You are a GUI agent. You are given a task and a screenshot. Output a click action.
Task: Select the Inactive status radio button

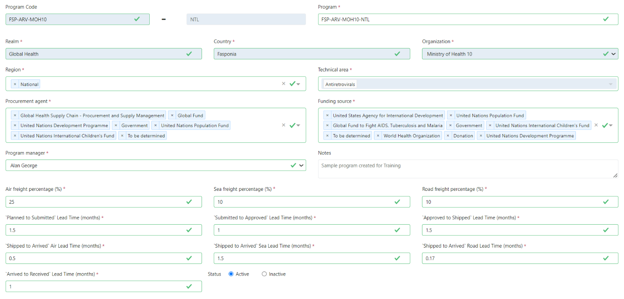(264, 274)
